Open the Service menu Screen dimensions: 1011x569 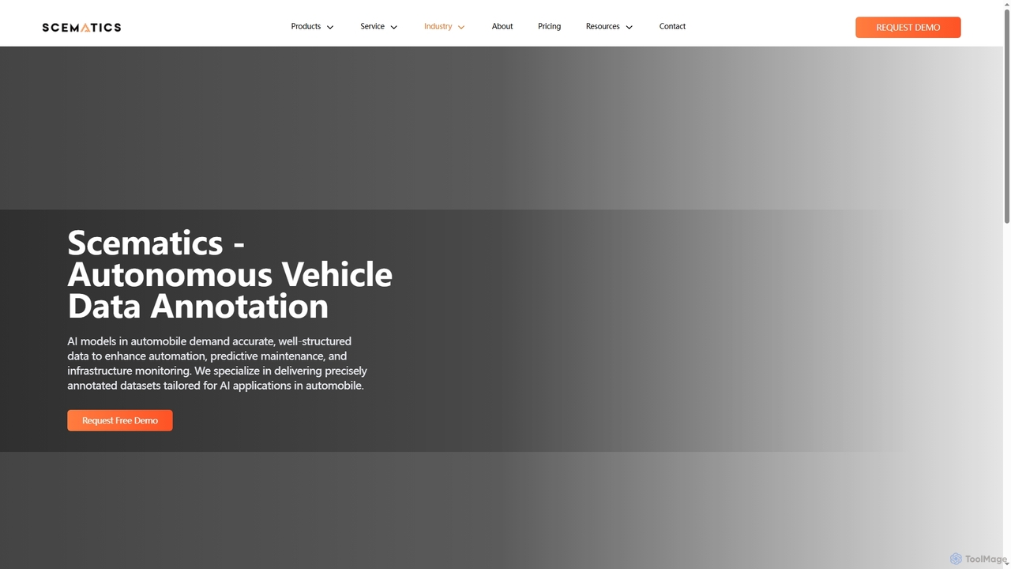click(372, 27)
